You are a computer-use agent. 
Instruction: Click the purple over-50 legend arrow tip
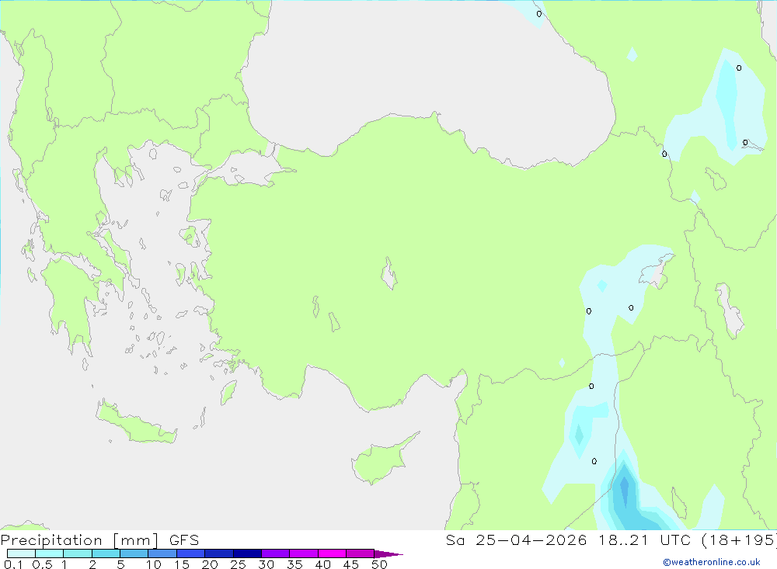(388, 554)
